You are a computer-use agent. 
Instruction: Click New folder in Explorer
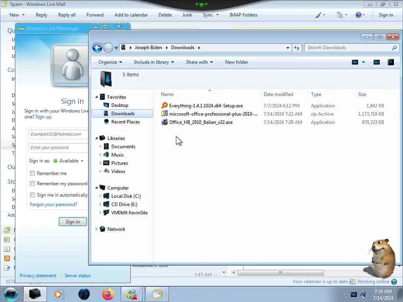tap(237, 62)
